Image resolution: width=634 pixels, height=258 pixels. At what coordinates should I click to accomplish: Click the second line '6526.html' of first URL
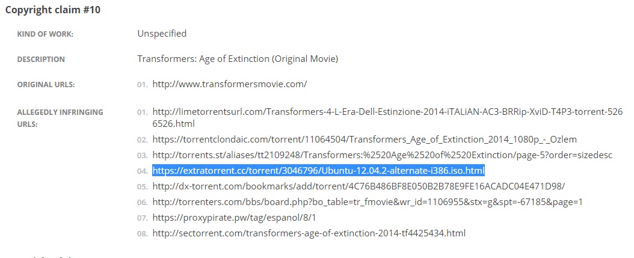(173, 123)
